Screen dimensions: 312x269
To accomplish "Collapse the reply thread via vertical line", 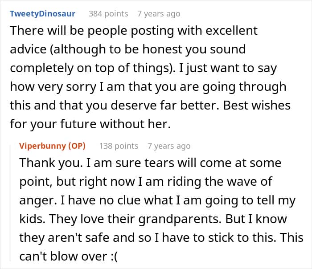I will pyautogui.click(x=10, y=203).
